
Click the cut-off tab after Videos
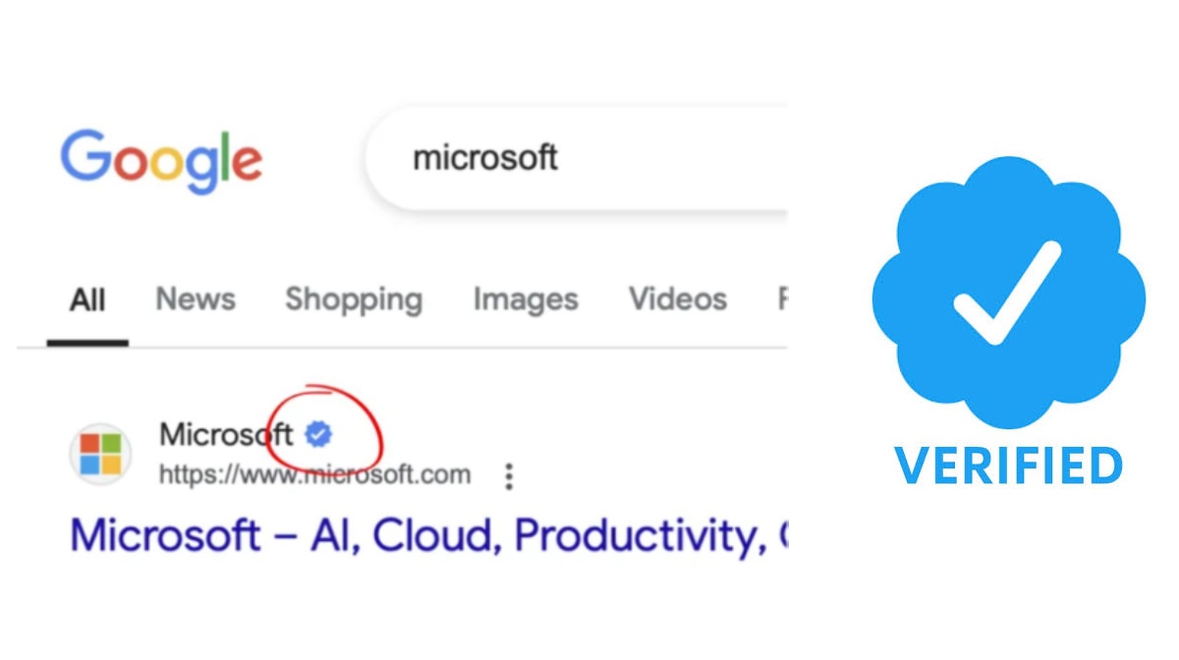click(782, 299)
